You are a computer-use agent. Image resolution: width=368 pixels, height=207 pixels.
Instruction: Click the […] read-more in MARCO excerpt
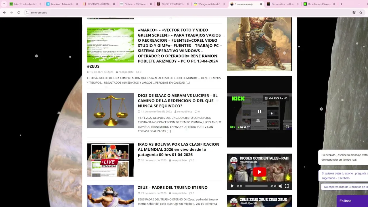click(187, 83)
